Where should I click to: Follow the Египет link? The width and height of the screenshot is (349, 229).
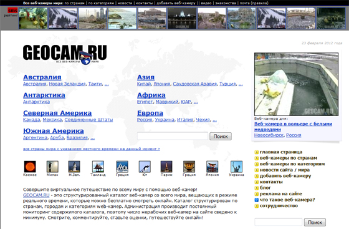(x=145, y=102)
